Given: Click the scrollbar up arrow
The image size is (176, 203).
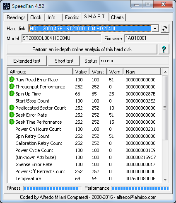Looking at the screenshot, I should pos(165,72).
